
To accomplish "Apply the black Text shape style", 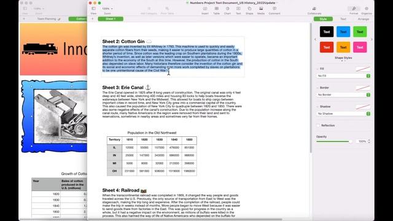I will [x=327, y=32].
